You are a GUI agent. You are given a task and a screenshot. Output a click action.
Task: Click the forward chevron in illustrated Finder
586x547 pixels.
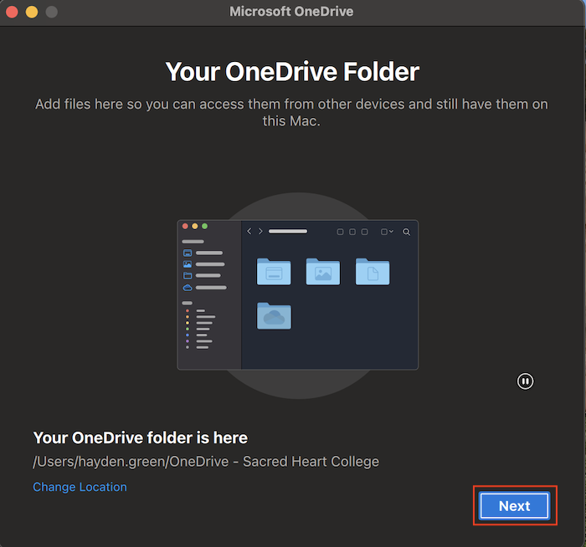tap(260, 232)
